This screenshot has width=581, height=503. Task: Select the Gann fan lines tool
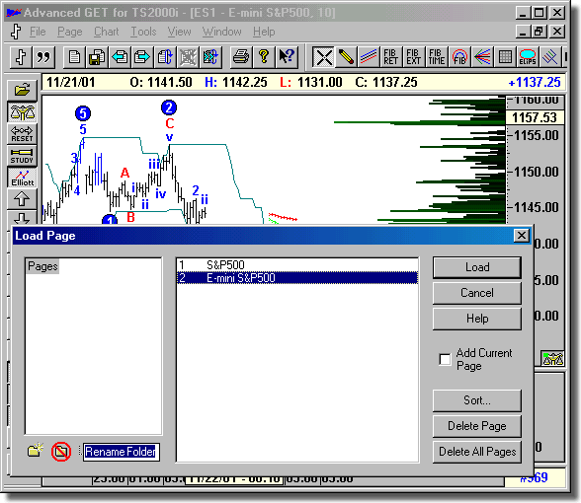click(x=482, y=57)
